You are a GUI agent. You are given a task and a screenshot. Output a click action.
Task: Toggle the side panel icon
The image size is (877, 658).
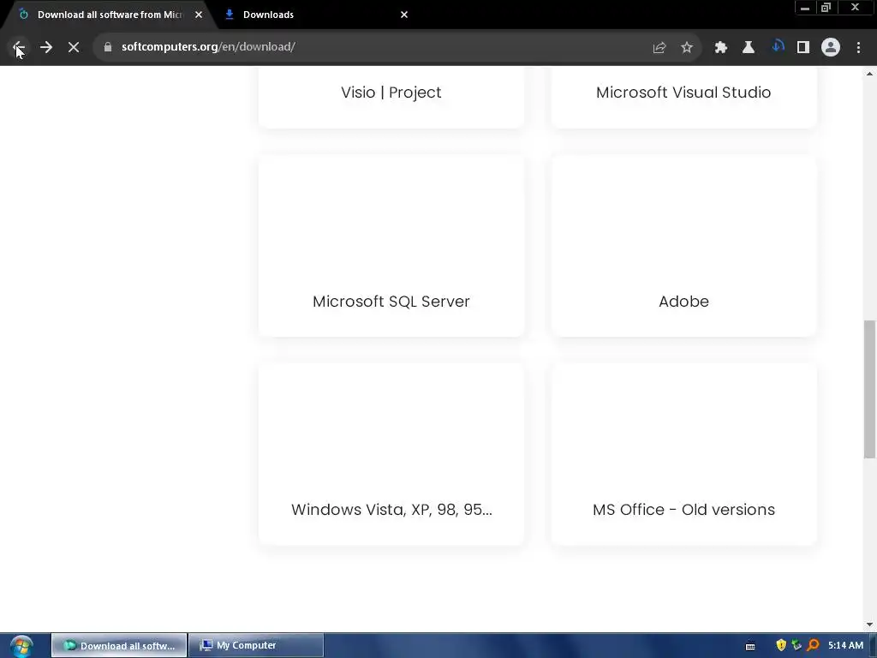[x=803, y=48]
